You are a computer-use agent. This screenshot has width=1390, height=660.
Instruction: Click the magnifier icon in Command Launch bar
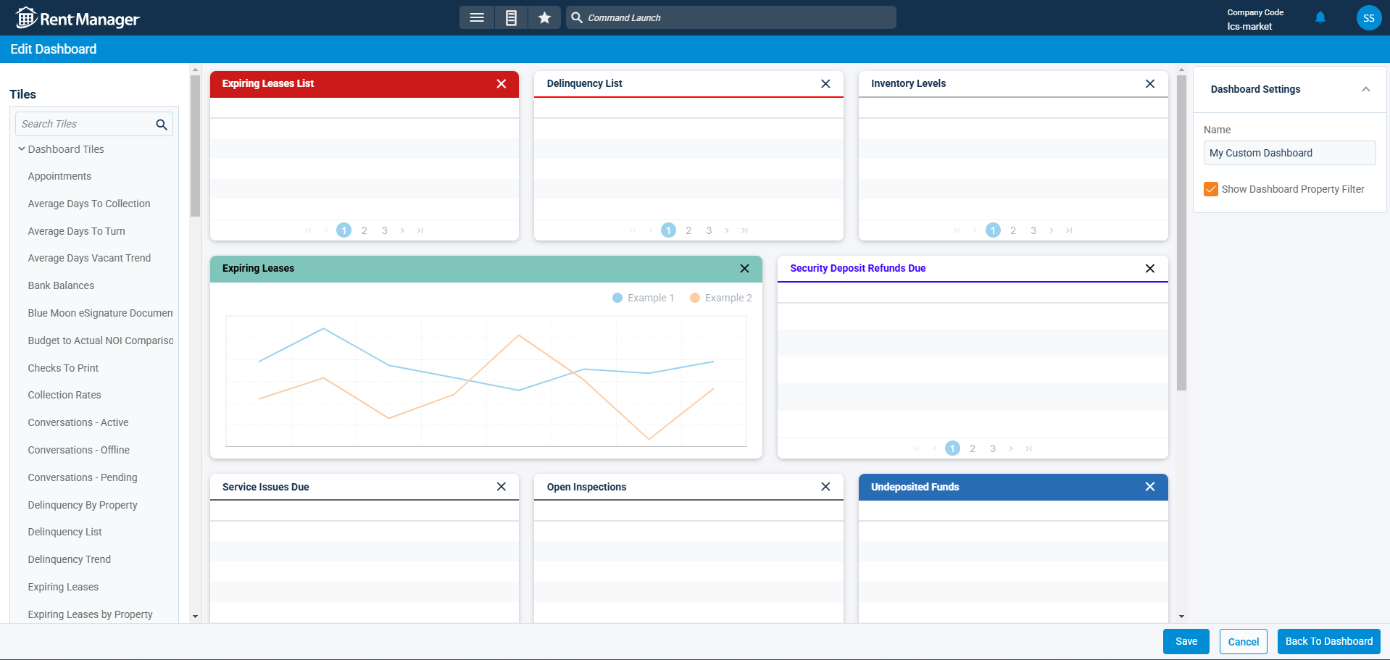click(x=575, y=17)
